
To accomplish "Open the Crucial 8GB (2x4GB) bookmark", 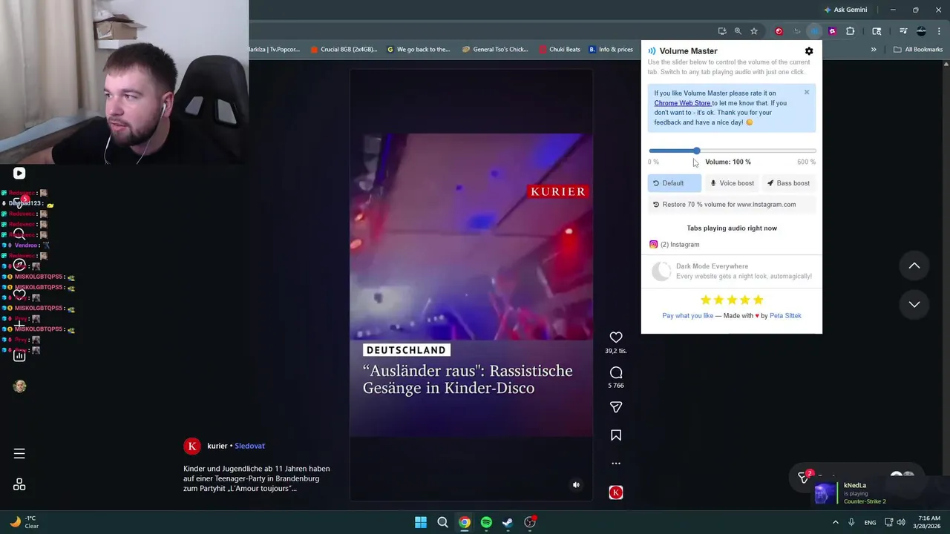I will pos(344,50).
